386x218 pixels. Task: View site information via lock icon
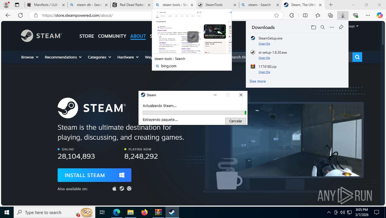(35, 15)
